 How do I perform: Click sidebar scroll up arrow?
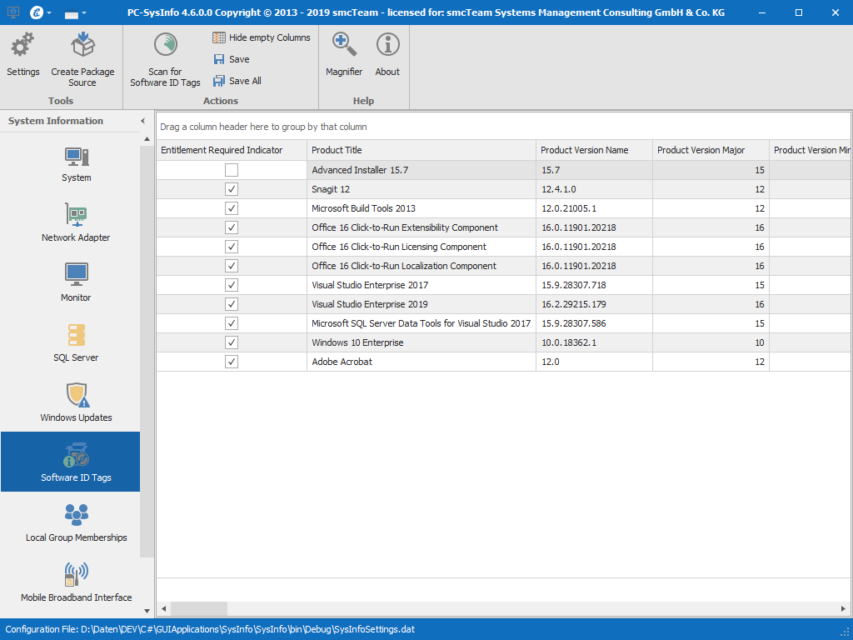tap(147, 139)
